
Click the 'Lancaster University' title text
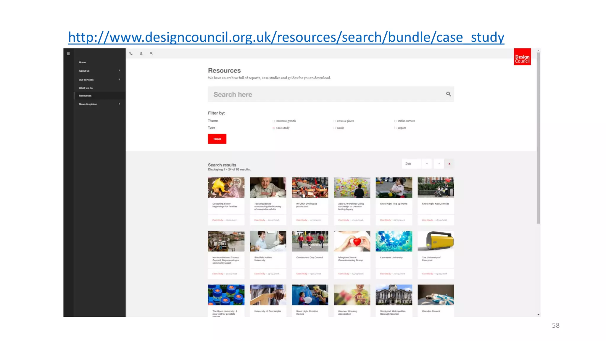[391, 258]
